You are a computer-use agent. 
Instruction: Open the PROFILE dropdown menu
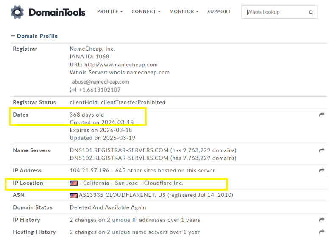click(110, 11)
